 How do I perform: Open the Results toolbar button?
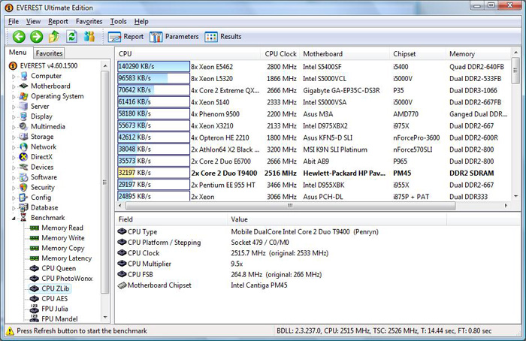pyautogui.click(x=223, y=37)
